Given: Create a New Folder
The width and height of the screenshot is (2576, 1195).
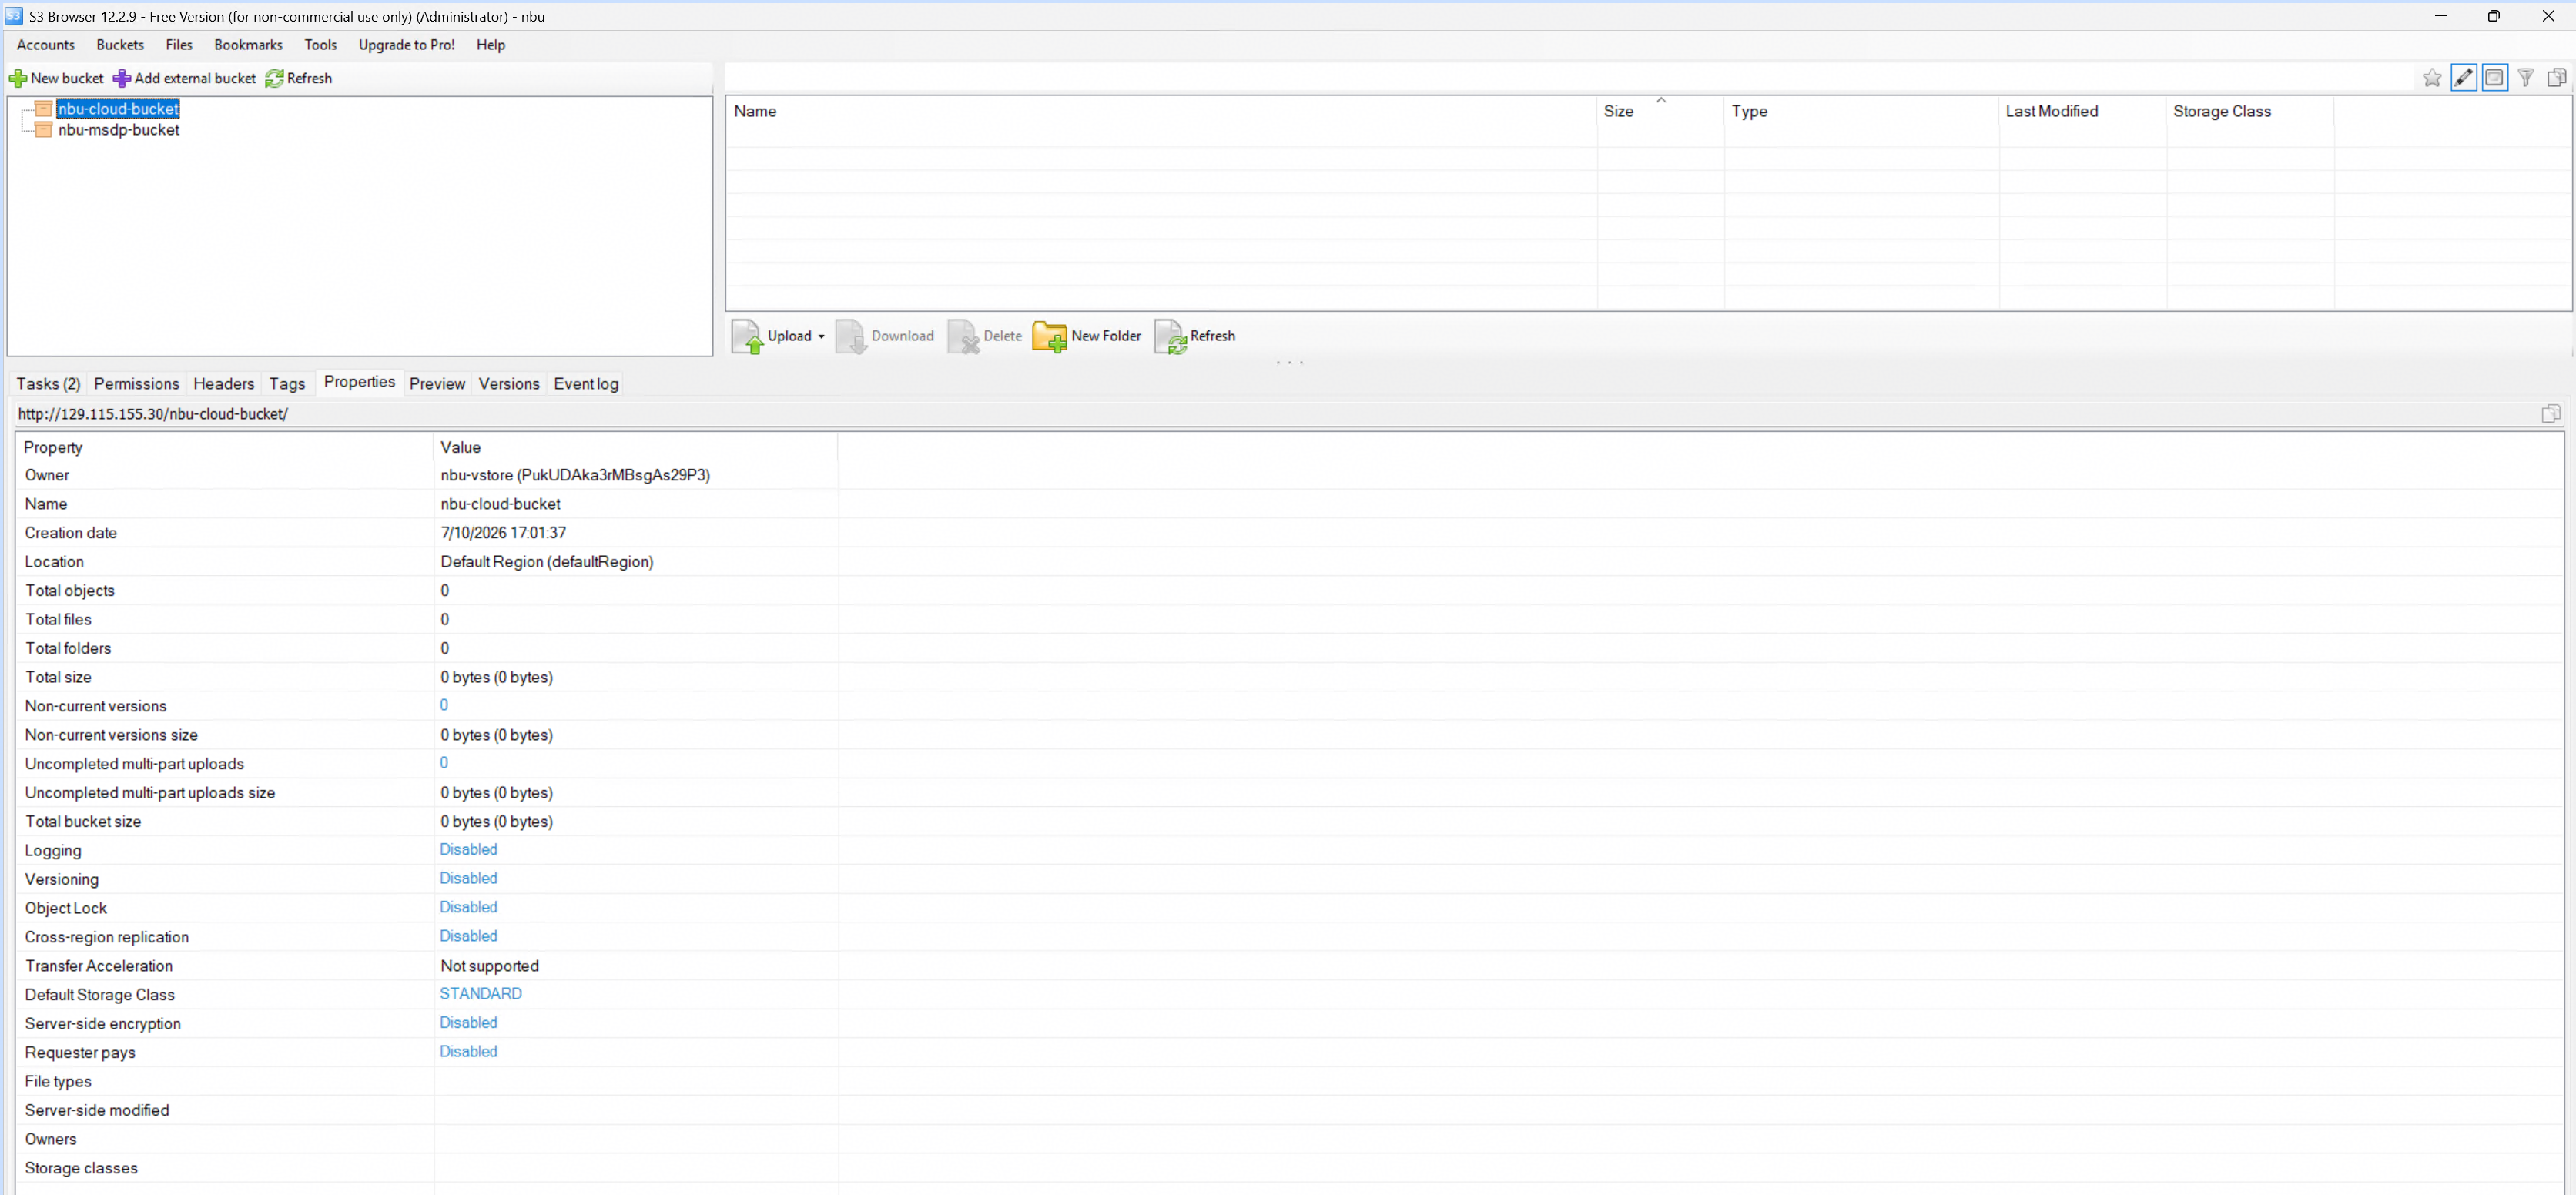Looking at the screenshot, I should coord(1087,336).
